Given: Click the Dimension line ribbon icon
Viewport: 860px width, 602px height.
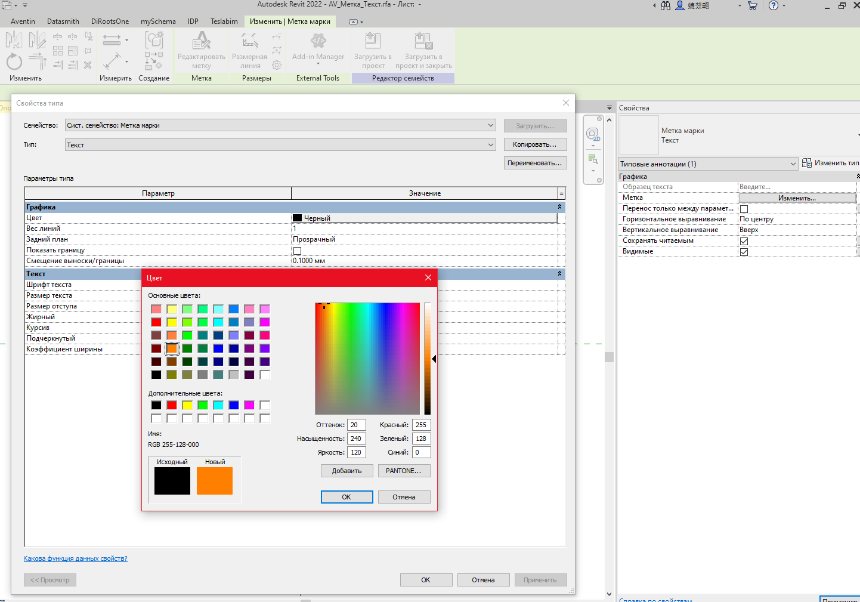Looking at the screenshot, I should coord(249,41).
